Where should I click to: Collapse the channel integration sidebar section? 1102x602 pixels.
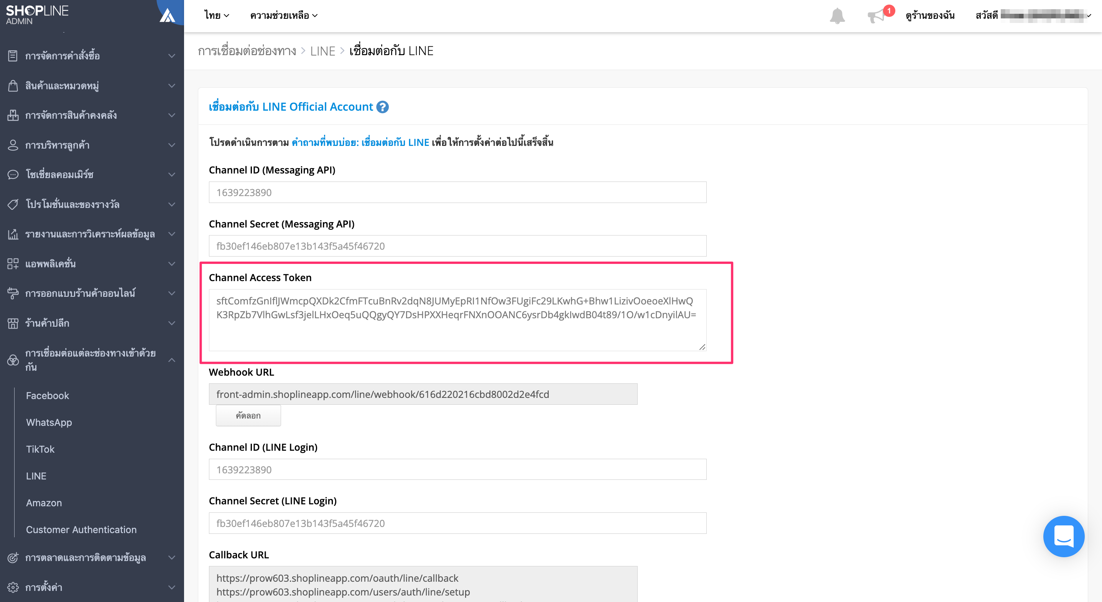point(171,360)
